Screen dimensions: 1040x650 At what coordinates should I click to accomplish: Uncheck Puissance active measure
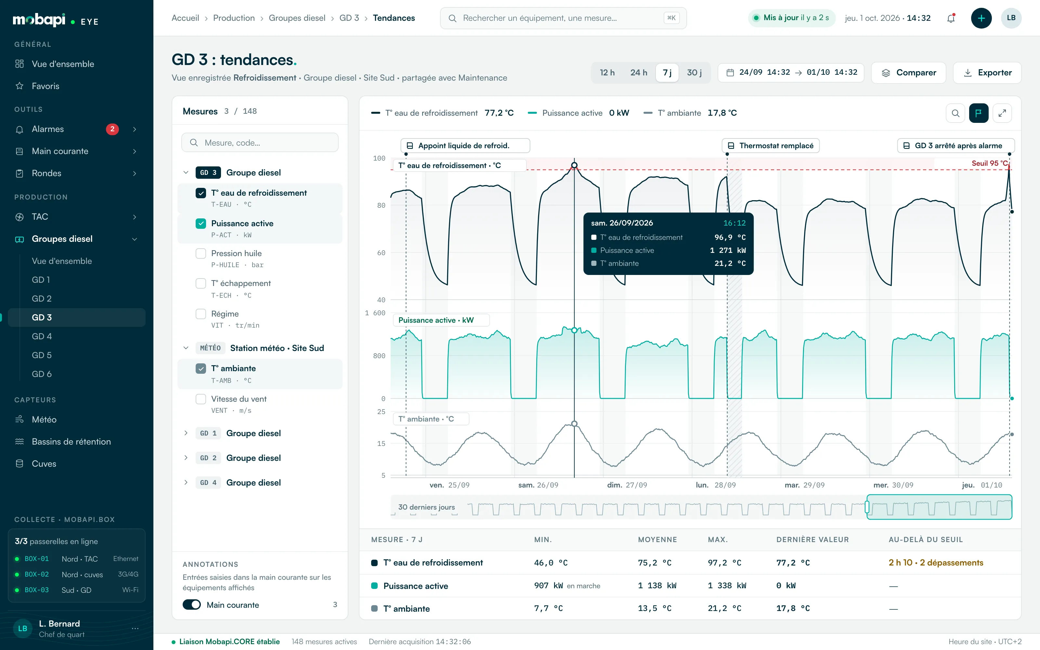[x=201, y=224]
